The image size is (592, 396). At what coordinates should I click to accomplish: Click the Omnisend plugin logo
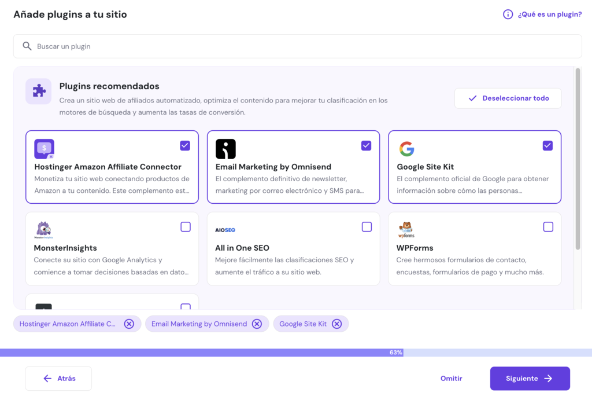pos(225,149)
